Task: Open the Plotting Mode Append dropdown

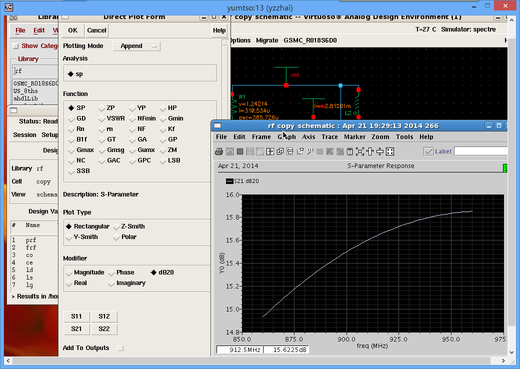Action: 136,46
